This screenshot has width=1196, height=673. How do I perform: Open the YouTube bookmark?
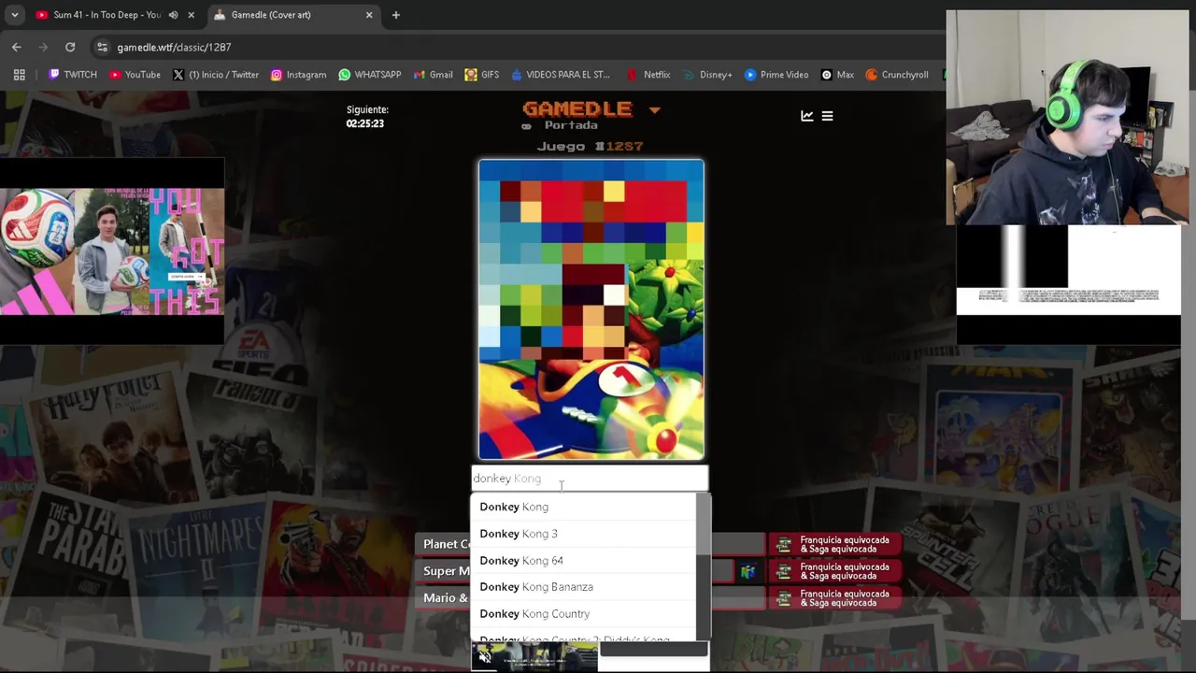(135, 75)
